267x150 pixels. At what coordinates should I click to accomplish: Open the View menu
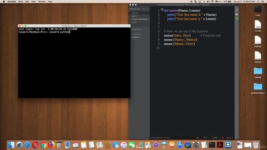pos(33,2)
